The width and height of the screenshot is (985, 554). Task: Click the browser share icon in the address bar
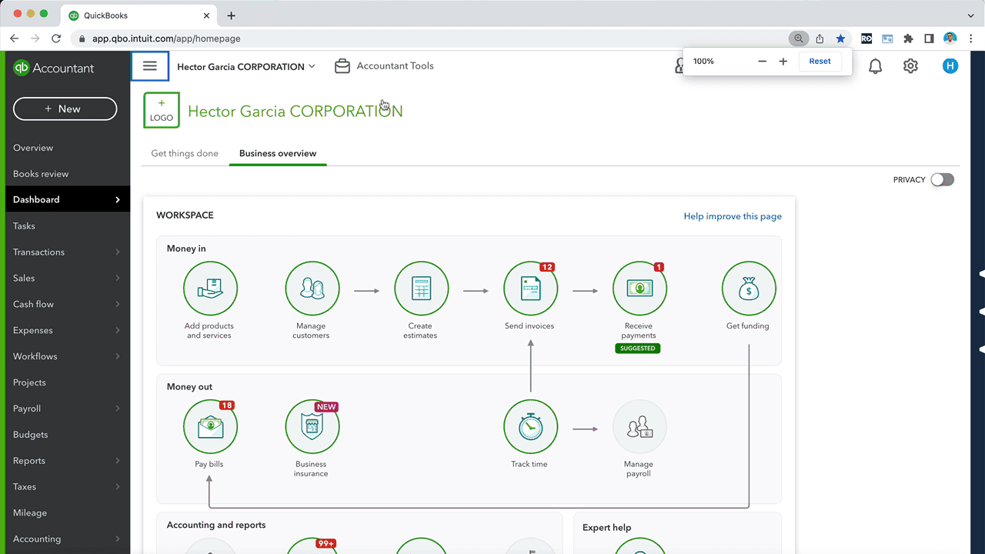click(820, 38)
